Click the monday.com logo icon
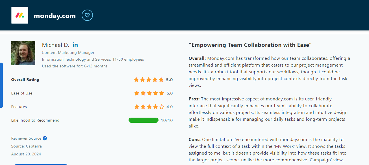Screen dimensions: 369x165 point(20,15)
